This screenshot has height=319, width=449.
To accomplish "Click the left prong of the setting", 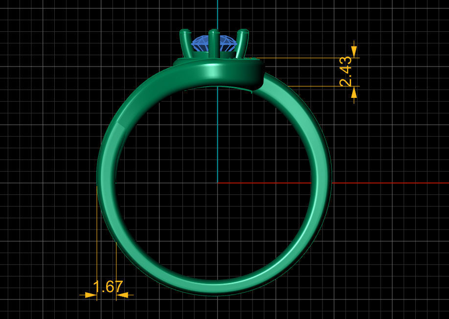I will coord(185,43).
